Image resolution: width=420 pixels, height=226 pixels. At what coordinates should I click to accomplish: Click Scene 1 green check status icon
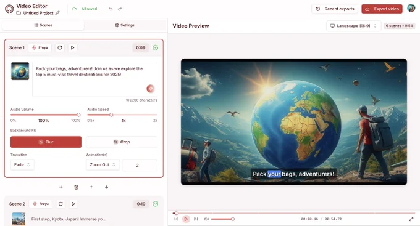[x=156, y=47]
